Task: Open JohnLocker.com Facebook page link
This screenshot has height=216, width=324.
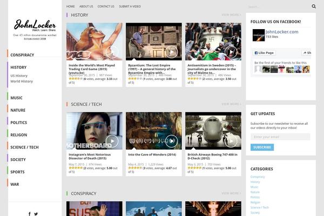Action: [282, 32]
